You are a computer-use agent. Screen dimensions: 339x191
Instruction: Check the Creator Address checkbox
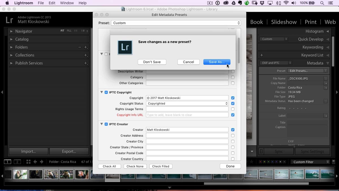point(233,136)
